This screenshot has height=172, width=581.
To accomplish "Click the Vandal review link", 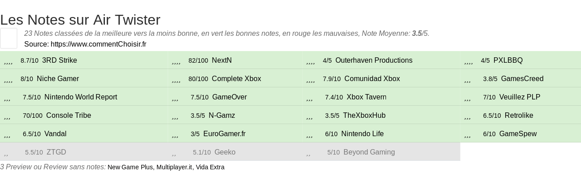I will click(x=56, y=134).
